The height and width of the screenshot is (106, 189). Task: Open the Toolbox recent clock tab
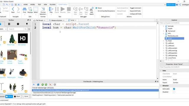(18, 24)
